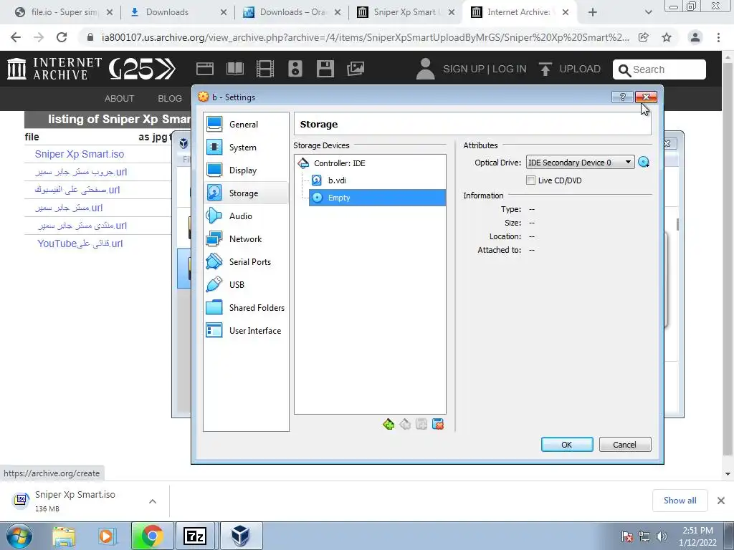This screenshot has height=550, width=734.
Task: Bookmark this page with star icon
Action: pos(667,37)
